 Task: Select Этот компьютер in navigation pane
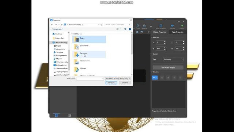coord(60,43)
